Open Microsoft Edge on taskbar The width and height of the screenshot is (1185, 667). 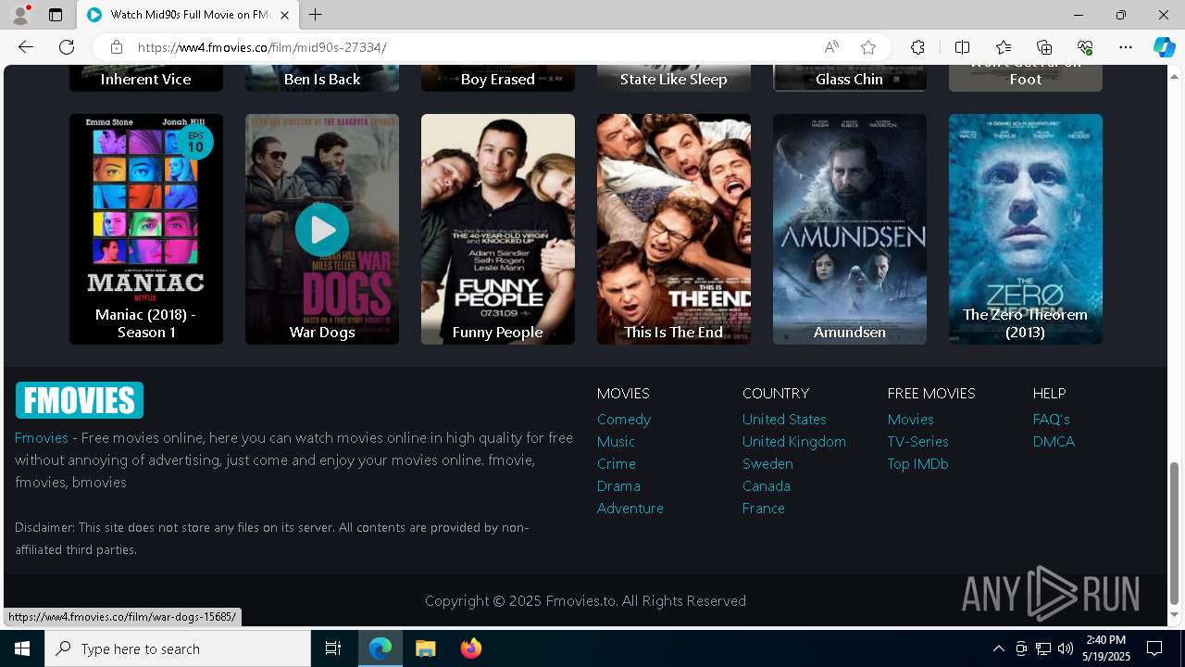tap(380, 648)
